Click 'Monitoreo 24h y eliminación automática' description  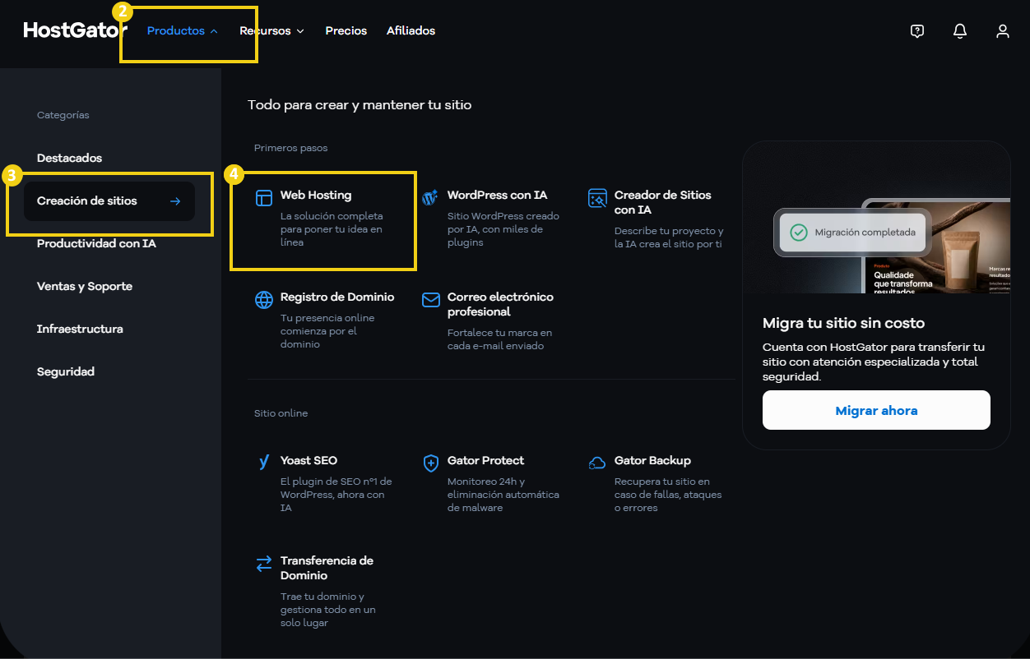tap(503, 495)
